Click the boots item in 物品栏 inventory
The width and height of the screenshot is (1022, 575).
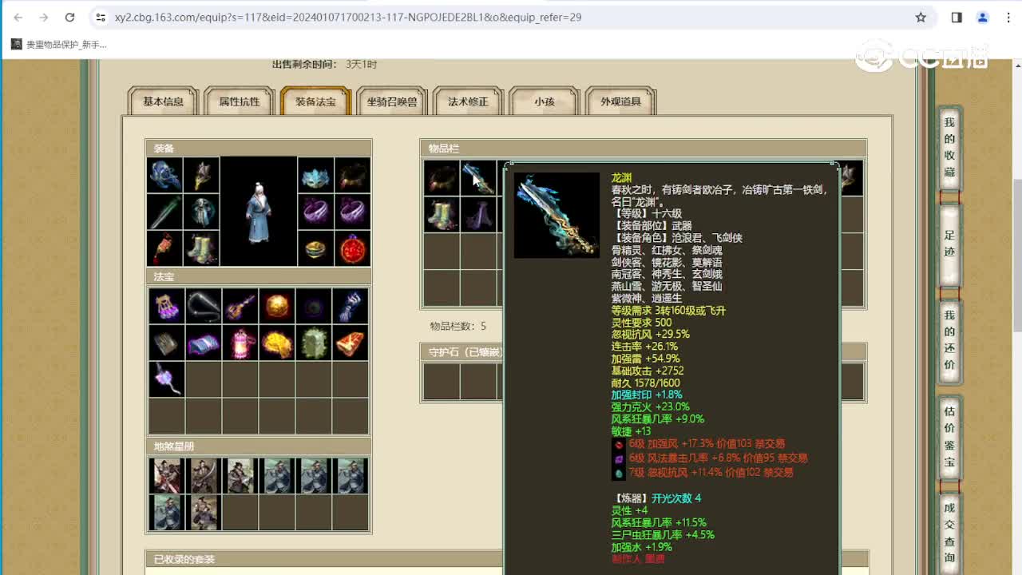click(x=442, y=215)
